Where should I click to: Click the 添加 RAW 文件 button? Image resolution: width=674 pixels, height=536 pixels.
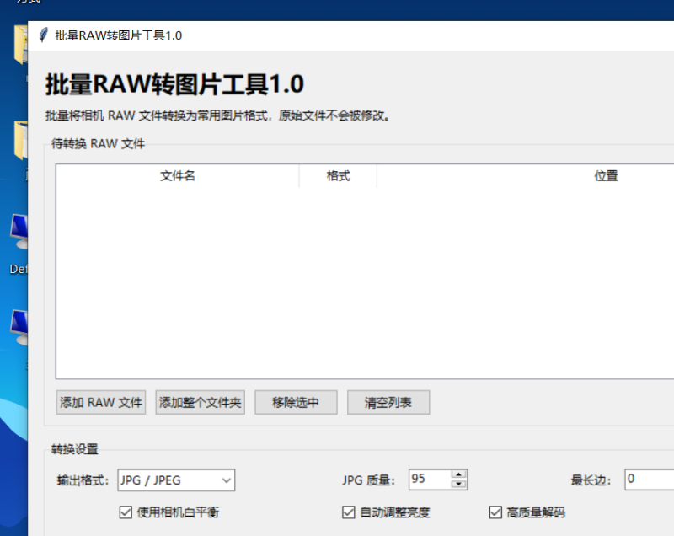(x=101, y=402)
